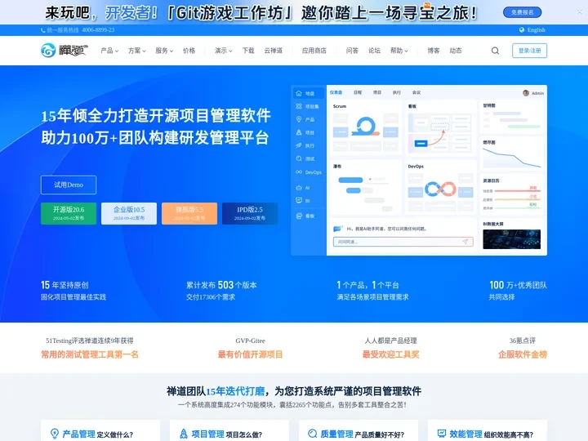The height and width of the screenshot is (441, 588).
Task: Open the 企业版10.5 release button
Action: point(129,213)
